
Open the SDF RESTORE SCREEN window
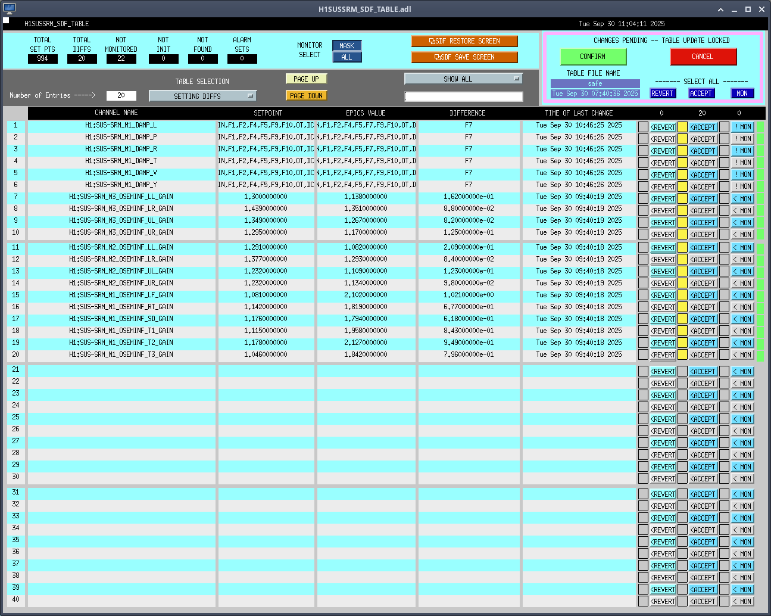[464, 41]
